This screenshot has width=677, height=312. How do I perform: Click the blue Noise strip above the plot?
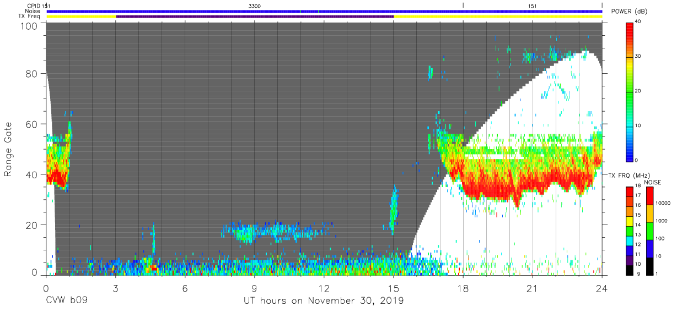click(324, 11)
